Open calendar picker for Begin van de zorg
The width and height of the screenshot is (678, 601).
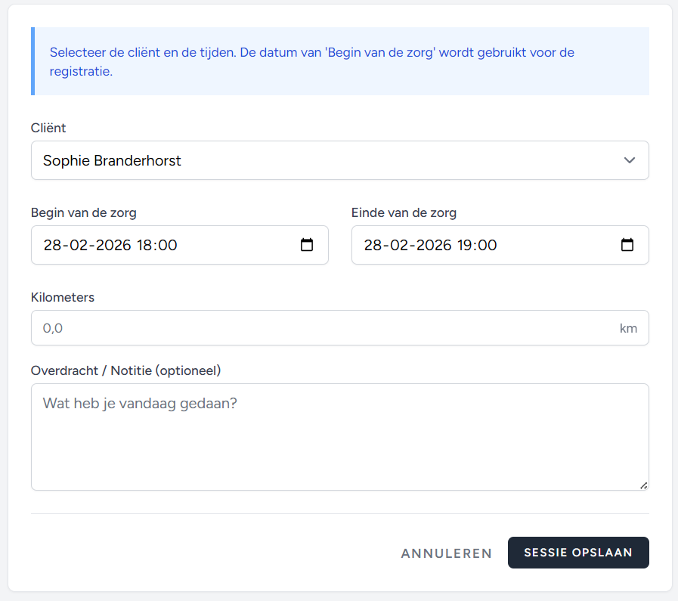click(307, 245)
